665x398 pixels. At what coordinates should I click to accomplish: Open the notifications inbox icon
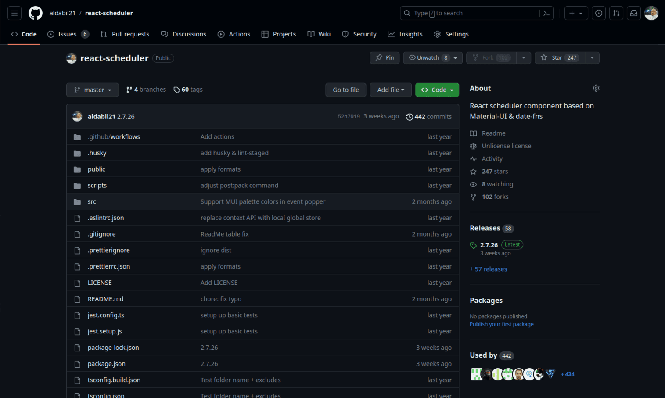634,13
